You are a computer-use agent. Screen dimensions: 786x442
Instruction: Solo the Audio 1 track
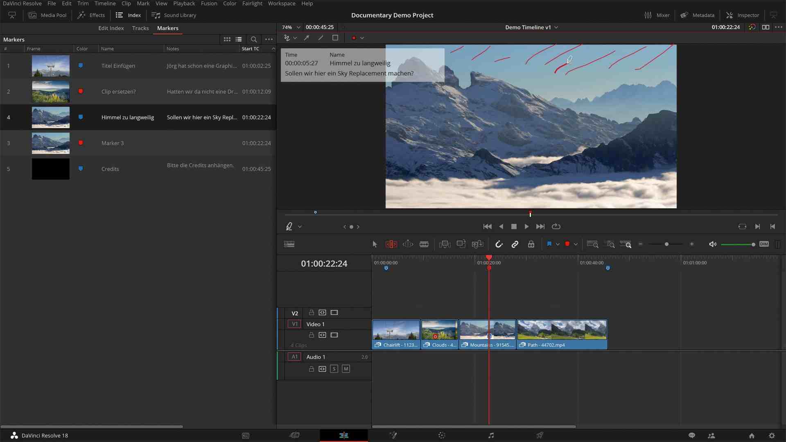pyautogui.click(x=334, y=369)
